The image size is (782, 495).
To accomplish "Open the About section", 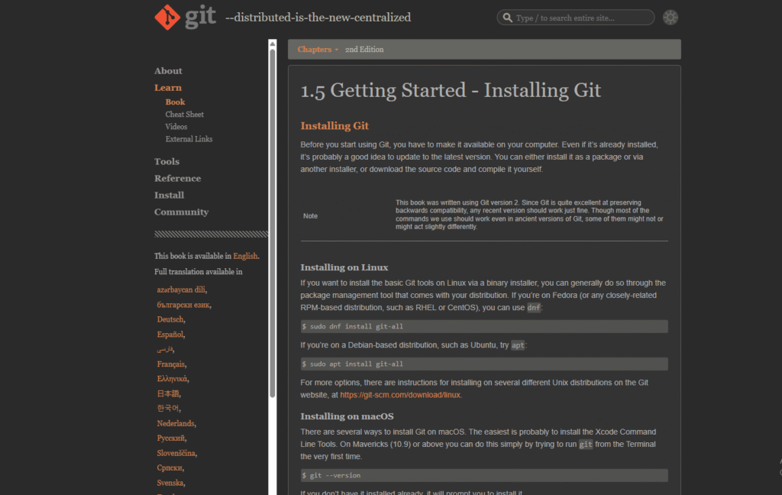I will tap(168, 71).
